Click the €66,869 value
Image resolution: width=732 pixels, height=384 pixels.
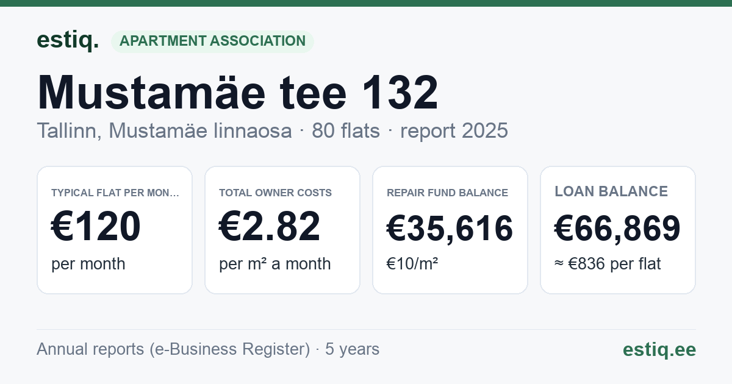617,229
